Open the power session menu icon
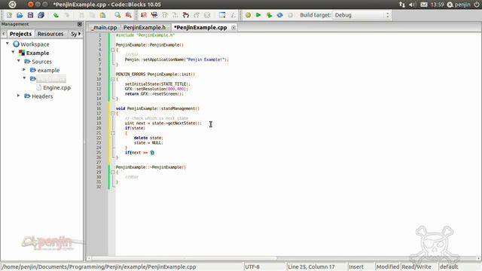The image size is (482, 271). click(477, 5)
